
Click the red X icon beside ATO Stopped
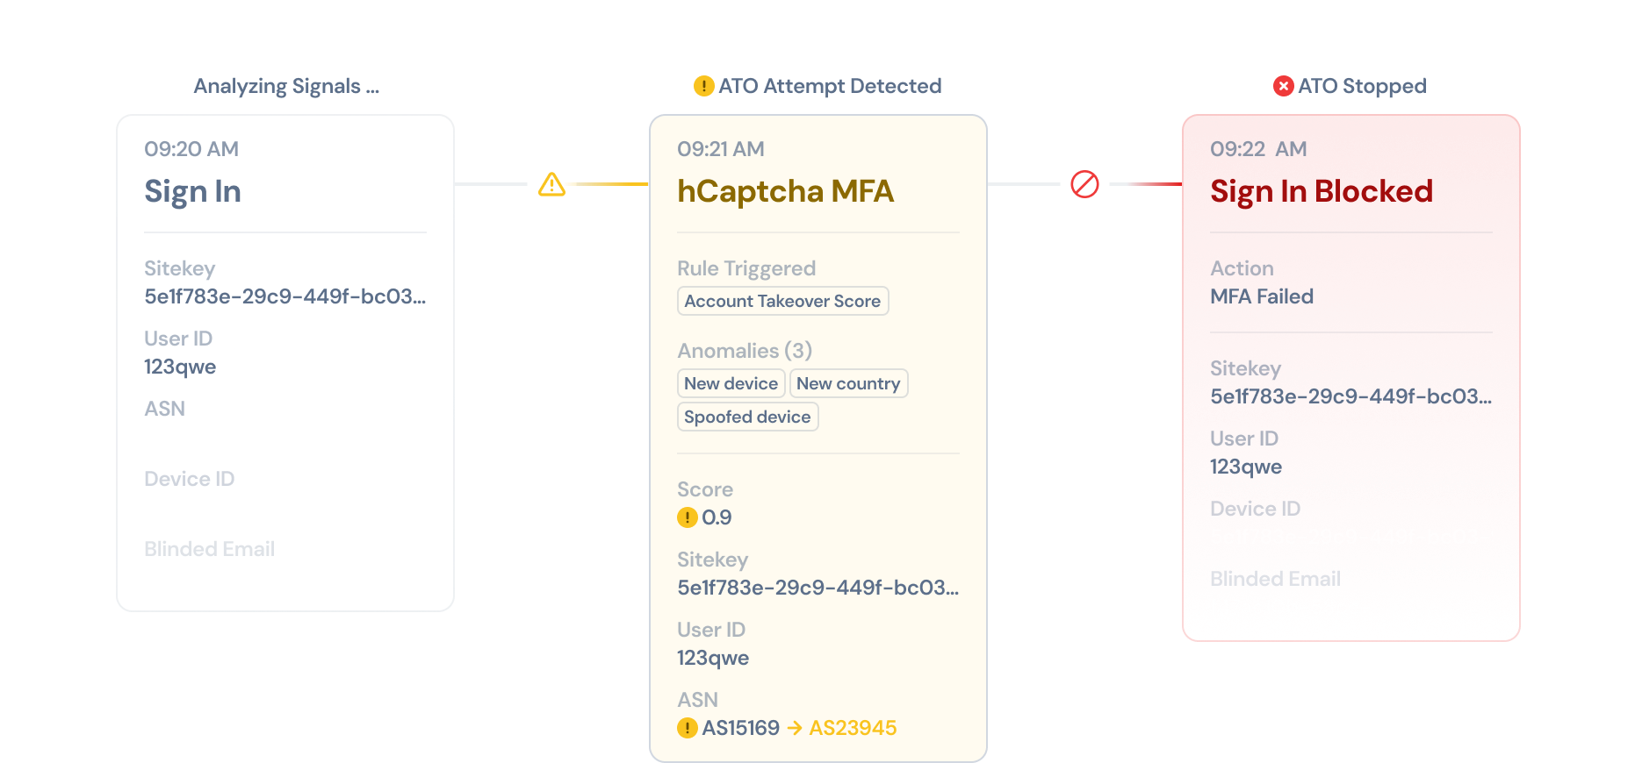click(1283, 86)
